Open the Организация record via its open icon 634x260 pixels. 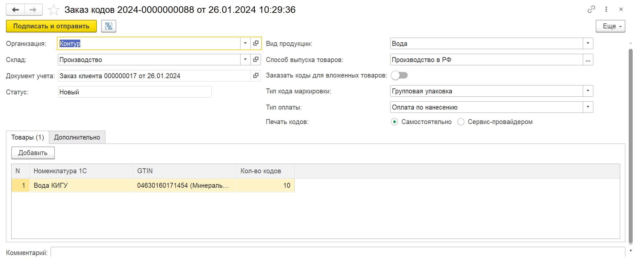tap(256, 43)
